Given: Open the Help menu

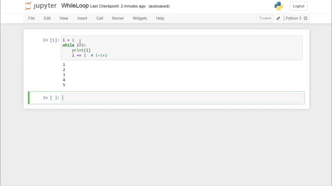Looking at the screenshot, I should (160, 19).
